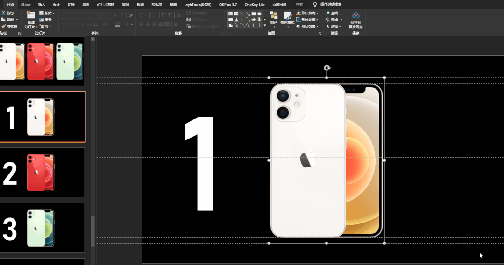Screen dimensions: 504x265
Task: Click Save to Baidu Netdisk icon
Action: click(x=355, y=20)
